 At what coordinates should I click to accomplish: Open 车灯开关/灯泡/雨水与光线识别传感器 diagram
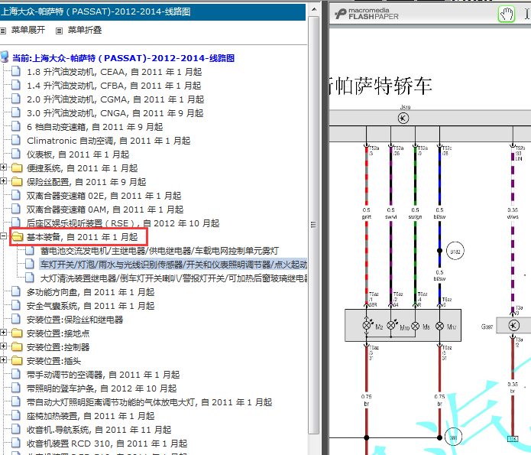tap(173, 265)
